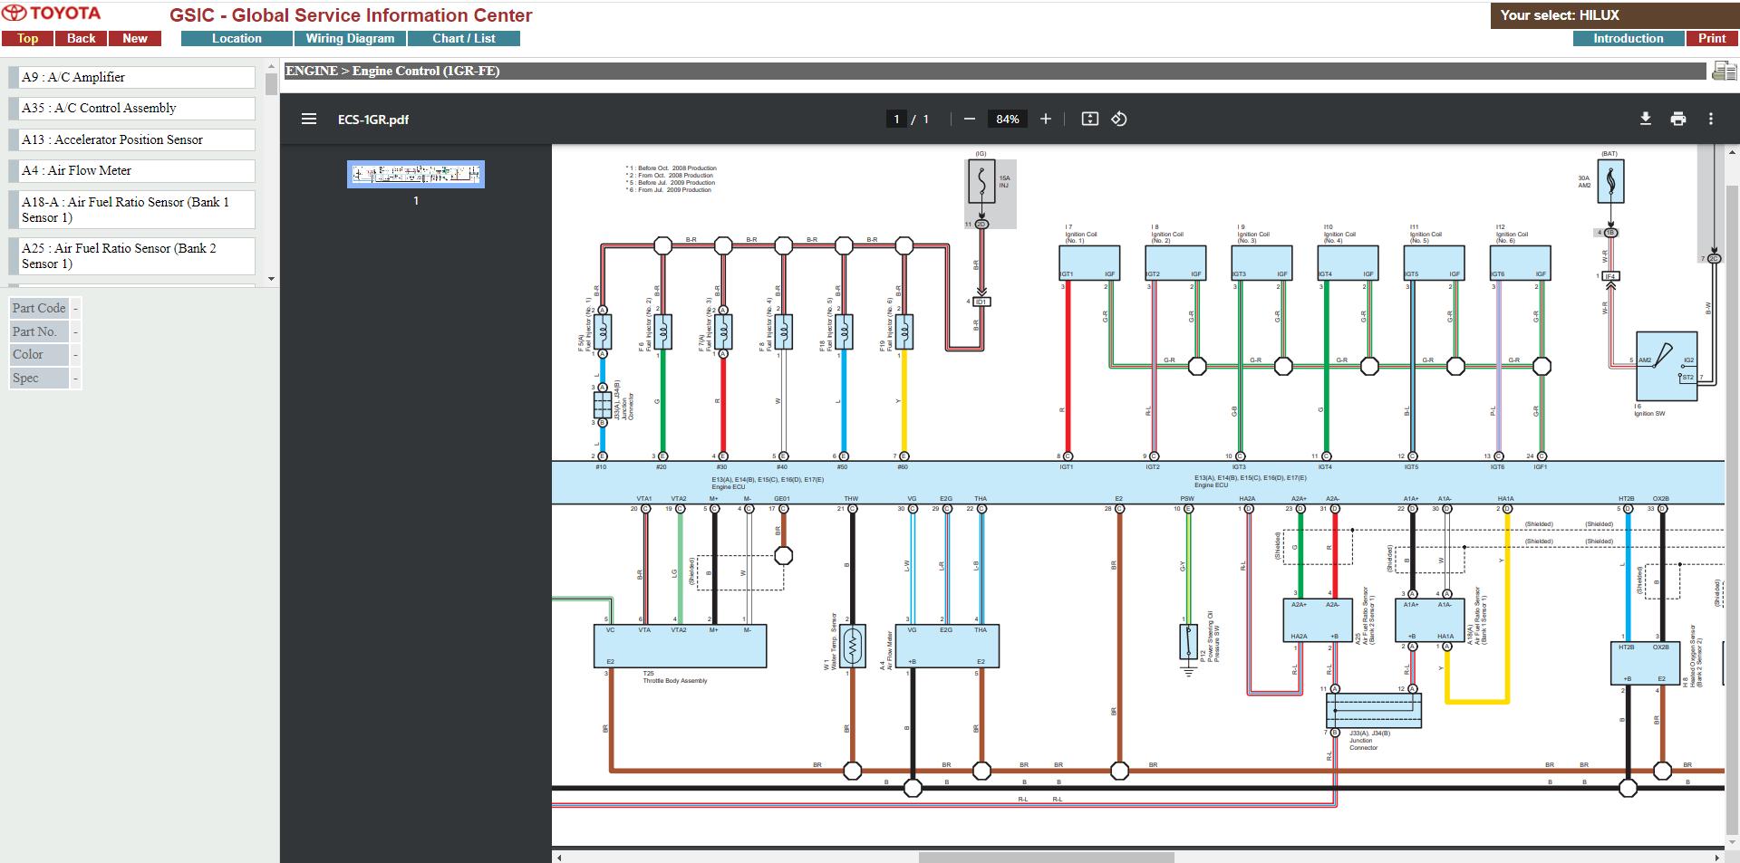Click the GSIC Global Service Information Center title

(x=351, y=15)
